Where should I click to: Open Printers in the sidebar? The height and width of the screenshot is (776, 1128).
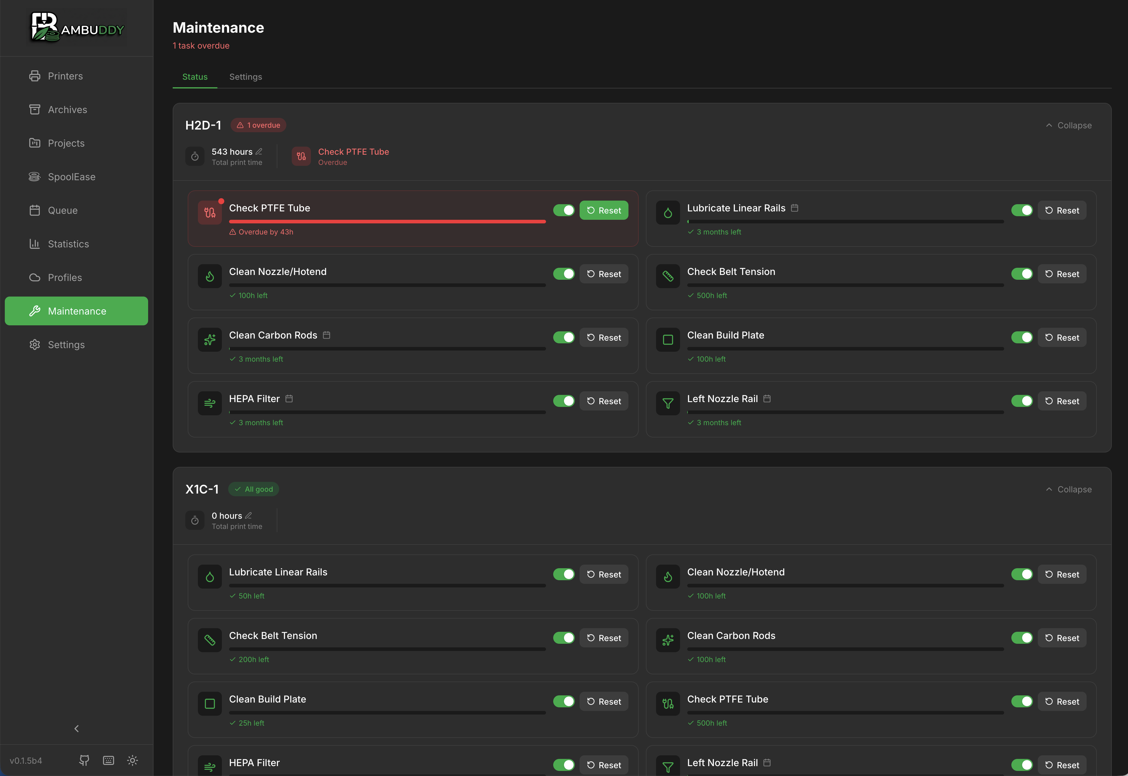coord(76,76)
